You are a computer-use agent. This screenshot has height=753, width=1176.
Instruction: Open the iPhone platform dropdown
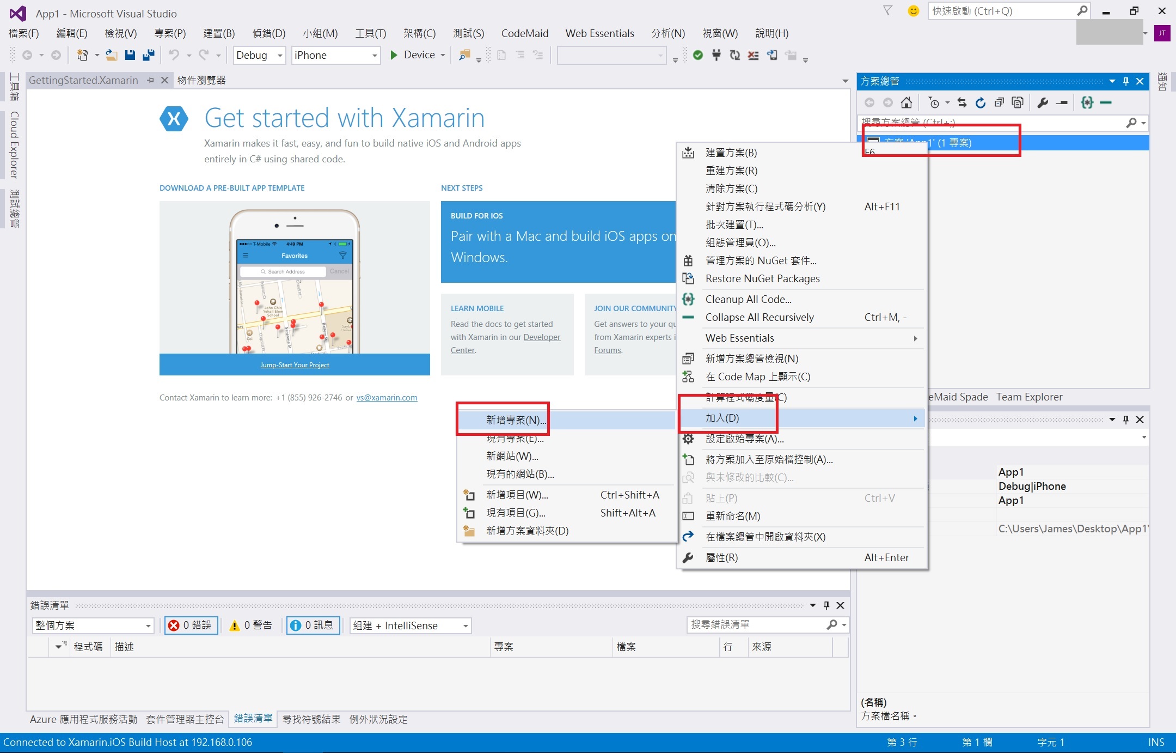coord(336,55)
